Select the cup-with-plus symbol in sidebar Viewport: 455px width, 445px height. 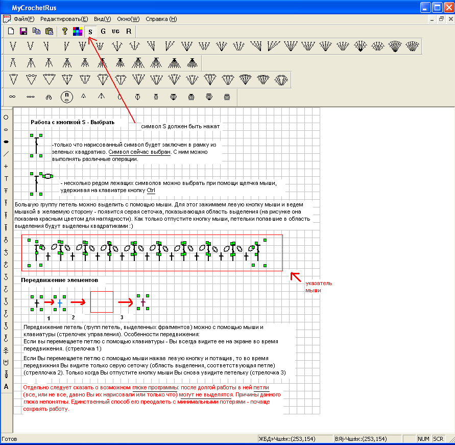click(6, 362)
